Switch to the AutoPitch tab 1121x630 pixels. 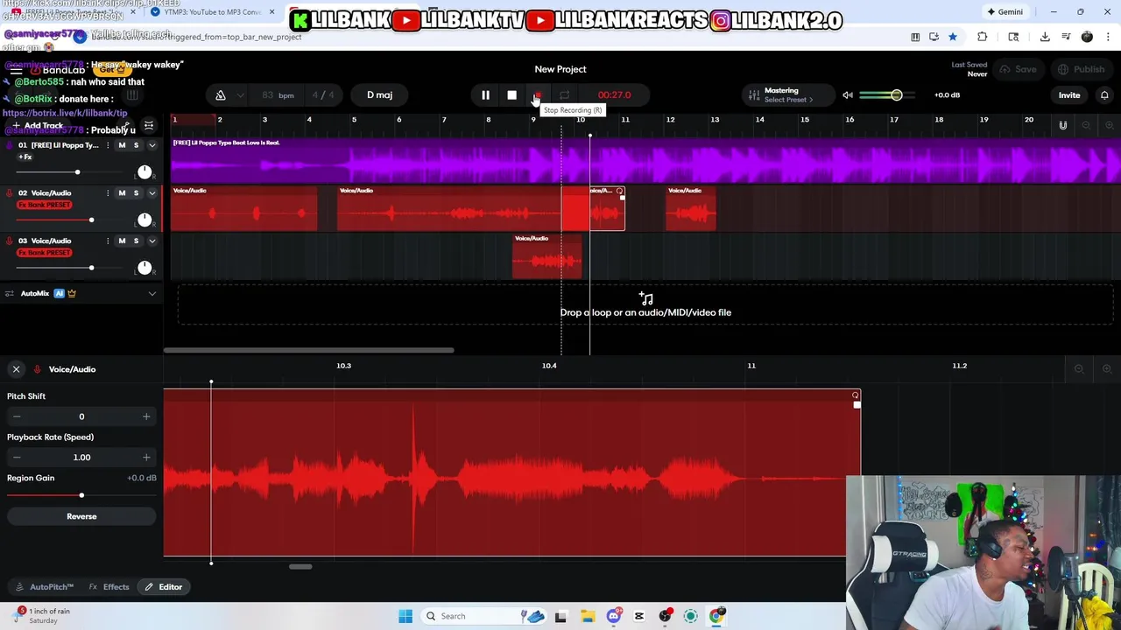[46, 587]
